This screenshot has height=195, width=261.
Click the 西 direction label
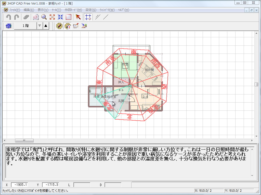point(164,87)
